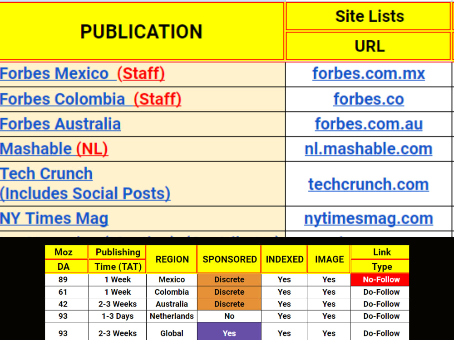Visit the nl.mashable.com URL
454x340 pixels.
369,149
